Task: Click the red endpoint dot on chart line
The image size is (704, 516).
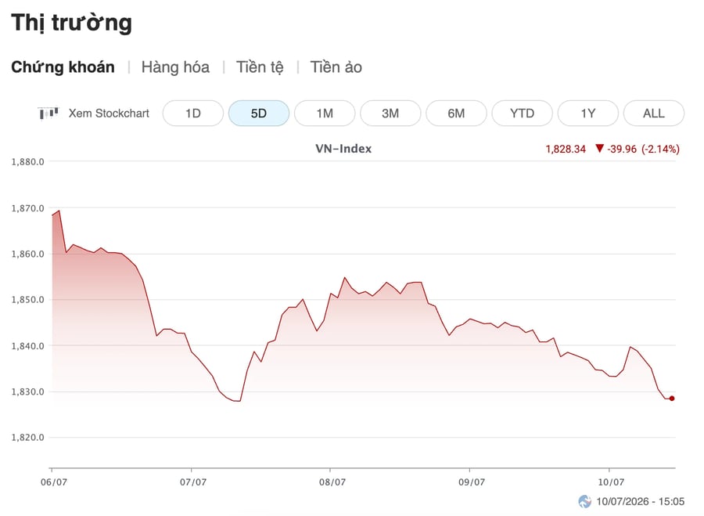Action: pyautogui.click(x=672, y=399)
